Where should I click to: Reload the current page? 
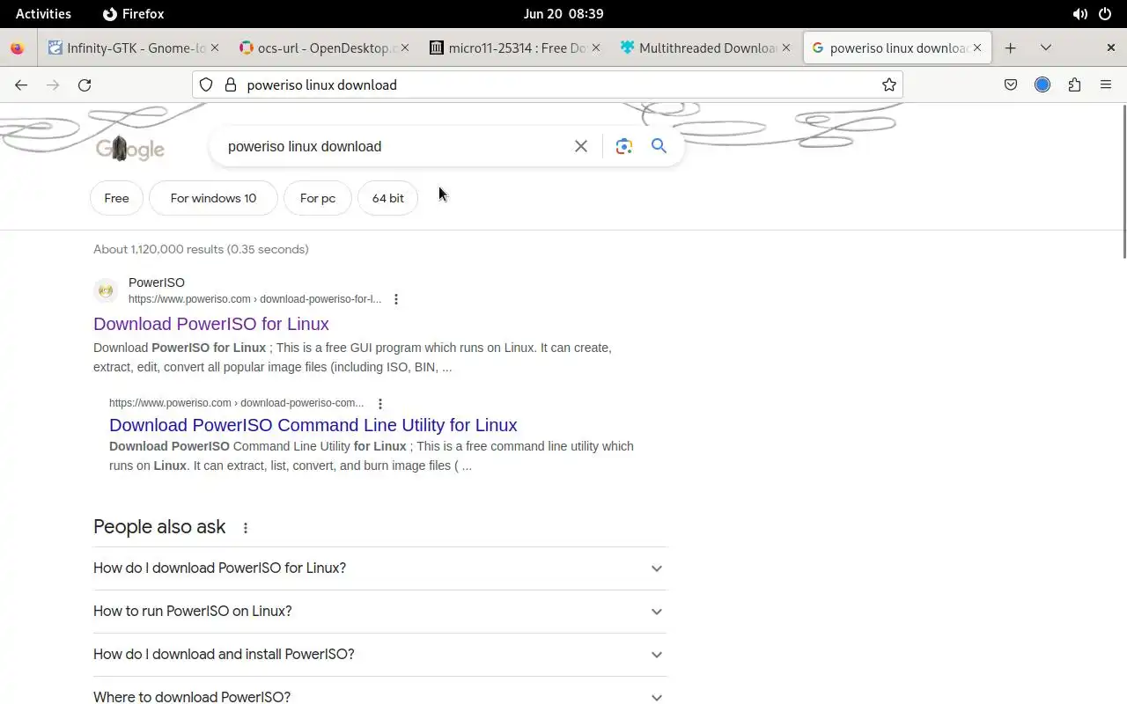(85, 84)
